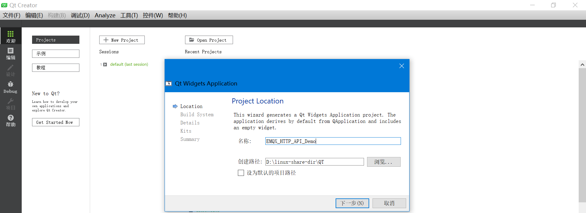Click the 创建路径: label
This screenshot has width=586, height=213.
[x=250, y=162]
